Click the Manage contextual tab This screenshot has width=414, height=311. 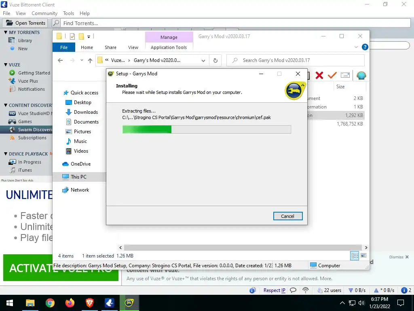[x=169, y=37]
